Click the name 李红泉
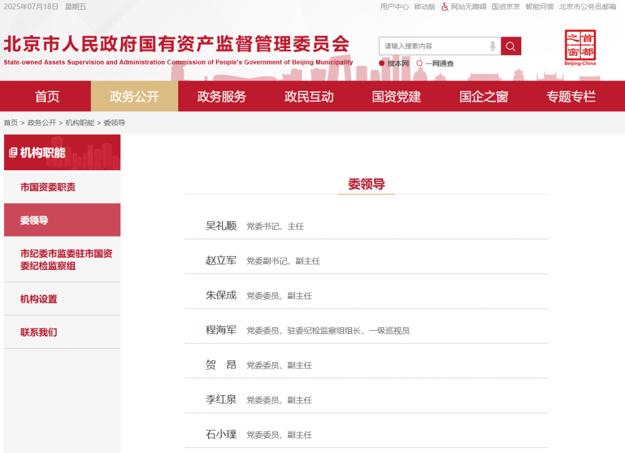The width and height of the screenshot is (625, 453). pyautogui.click(x=221, y=400)
